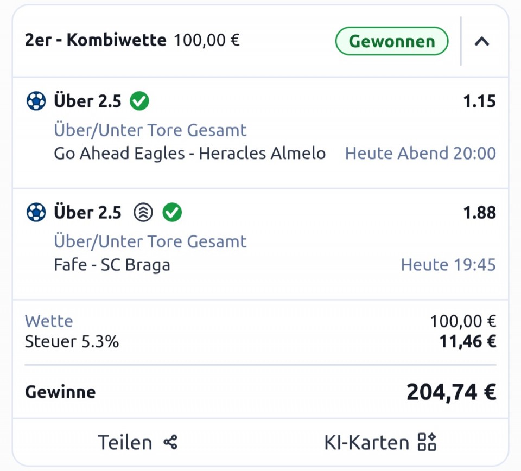The image size is (521, 471).
Task: Click the 204,74 € winnings amount
Action: pyautogui.click(x=451, y=392)
